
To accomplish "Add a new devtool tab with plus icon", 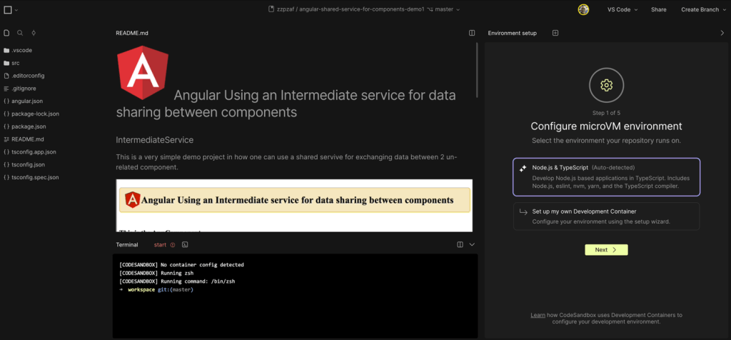I will tap(555, 33).
